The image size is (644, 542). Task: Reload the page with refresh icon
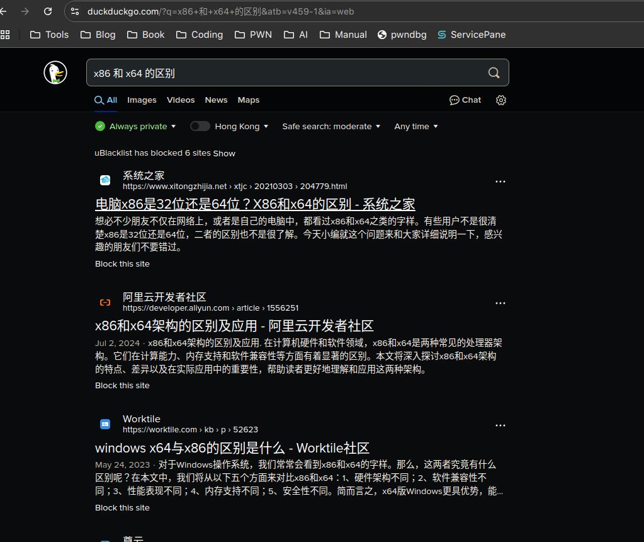click(48, 11)
